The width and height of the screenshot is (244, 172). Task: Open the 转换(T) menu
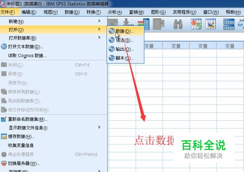point(94,12)
